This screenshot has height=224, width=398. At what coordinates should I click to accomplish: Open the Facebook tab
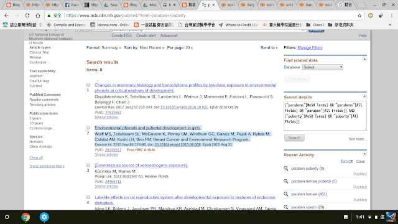click(x=72, y=5)
